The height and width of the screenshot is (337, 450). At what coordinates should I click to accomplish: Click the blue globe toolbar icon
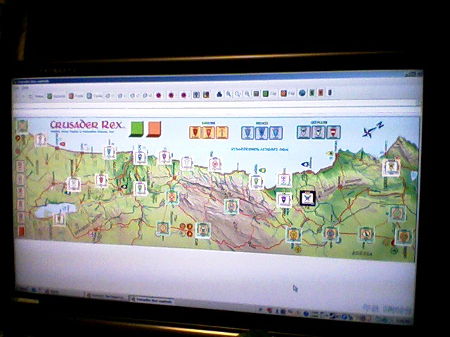302,93
